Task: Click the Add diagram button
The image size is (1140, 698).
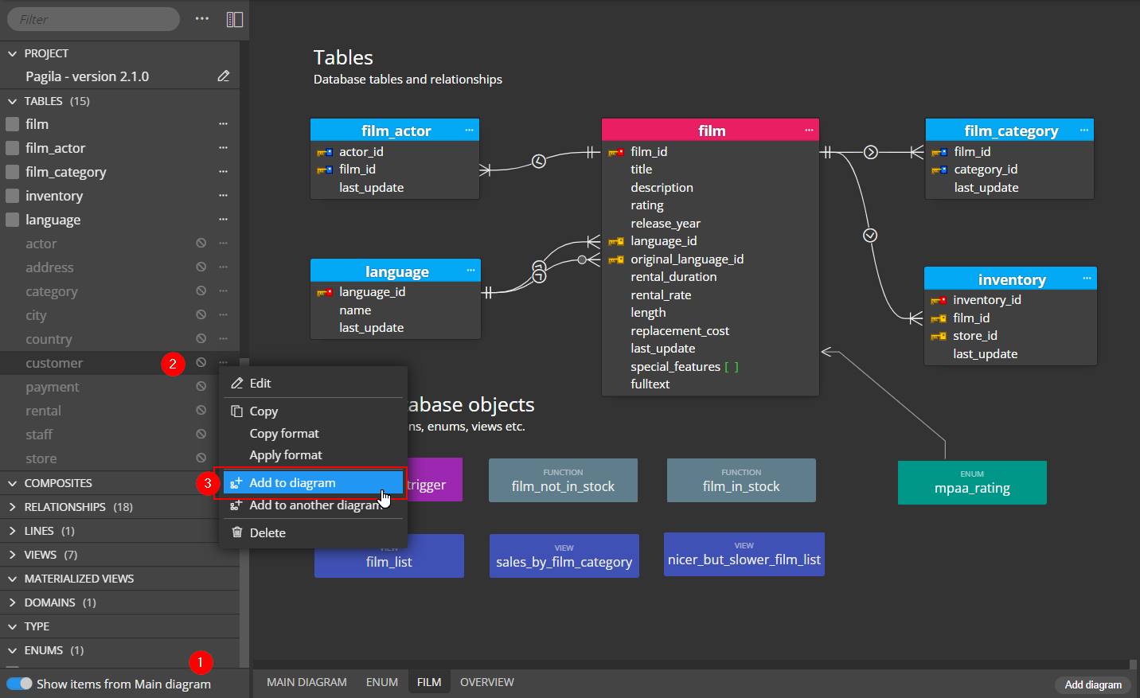Action: pyautogui.click(x=1093, y=684)
